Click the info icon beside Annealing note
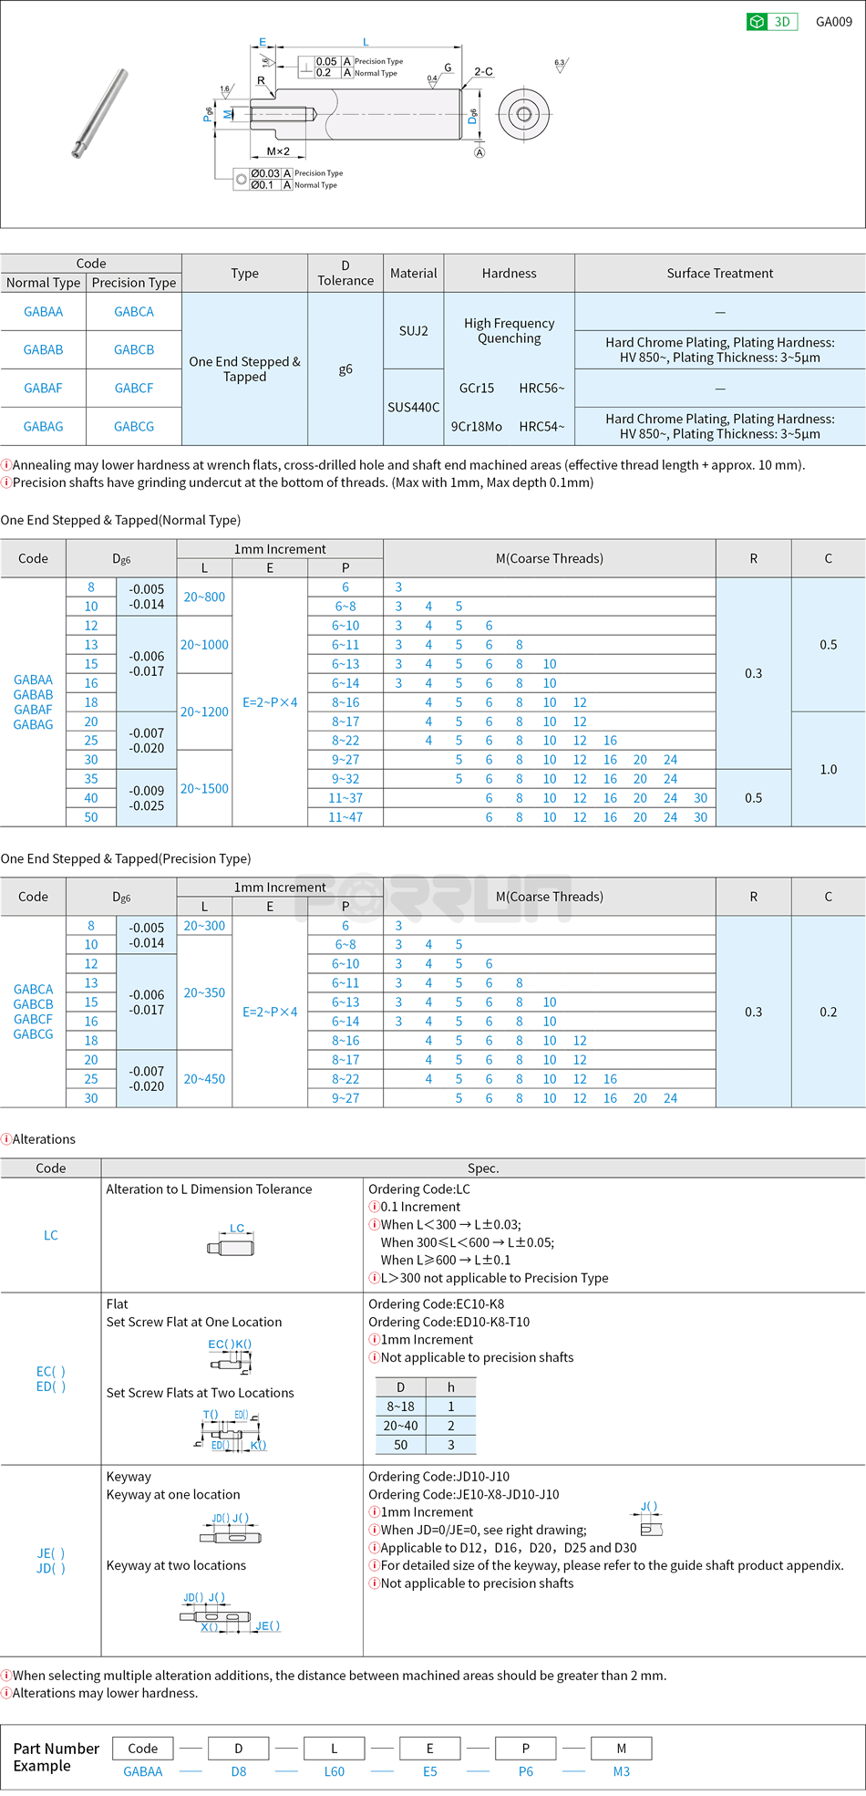 point(5,465)
